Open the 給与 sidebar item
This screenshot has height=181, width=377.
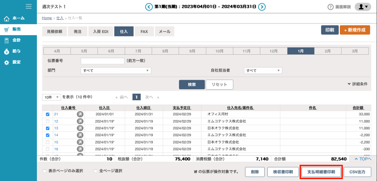18,51
